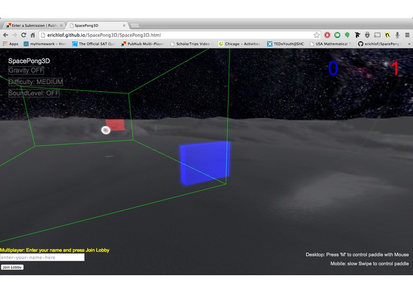Click the yellow Multiplayer instructions text
413x293 pixels.
(55, 250)
